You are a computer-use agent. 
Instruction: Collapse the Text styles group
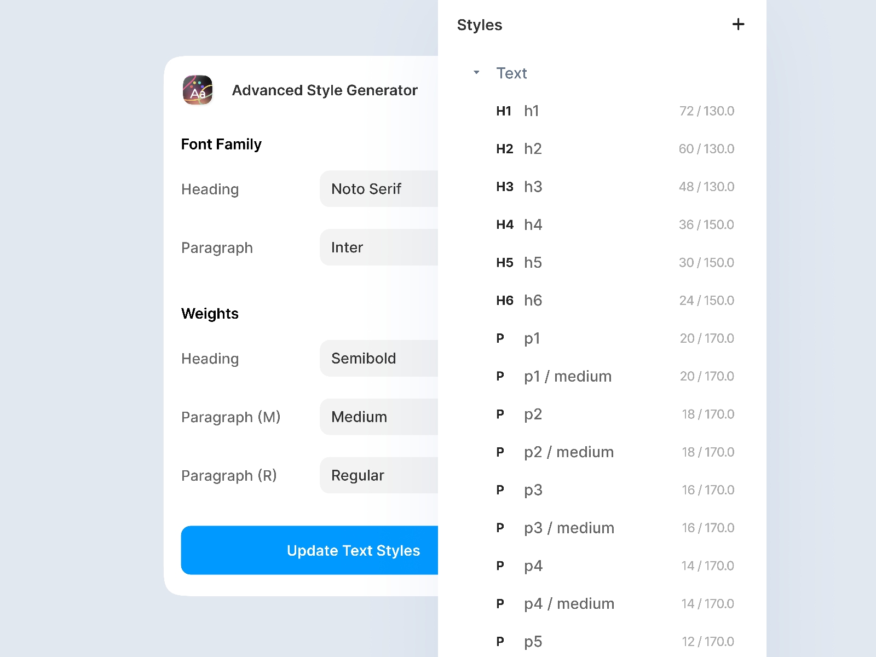(x=476, y=73)
